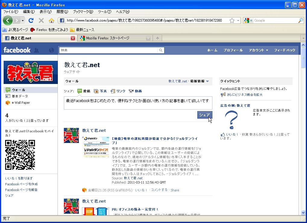307x223 pixels.
Task: Select the 投稿 status share icon
Action: (x=80, y=91)
